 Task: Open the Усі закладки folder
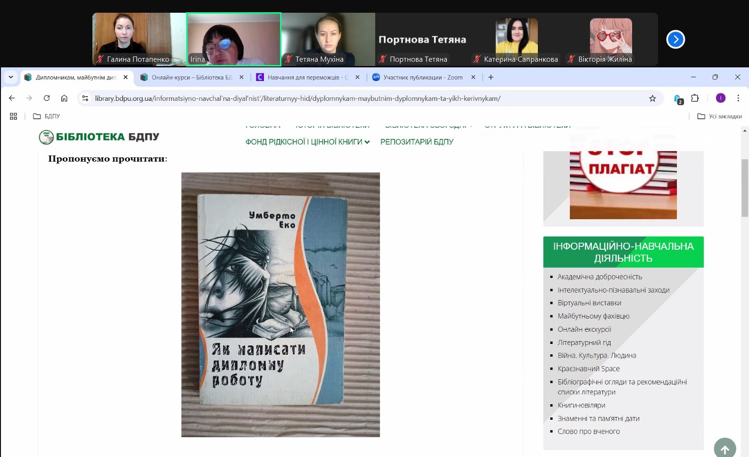point(719,116)
